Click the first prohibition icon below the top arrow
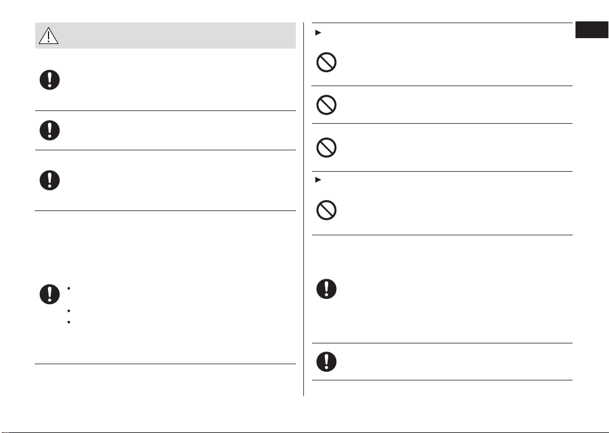 pyautogui.click(x=326, y=62)
